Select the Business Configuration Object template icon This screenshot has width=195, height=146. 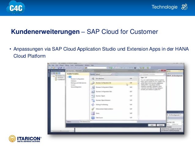point(93,87)
